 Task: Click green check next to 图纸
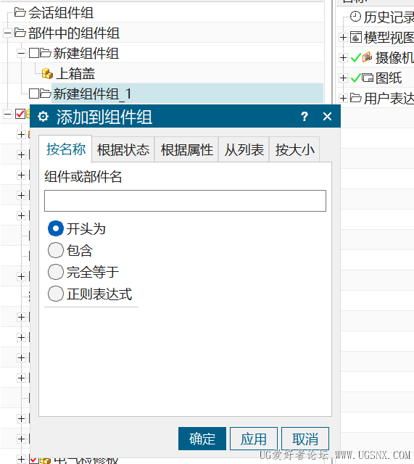coord(356,78)
